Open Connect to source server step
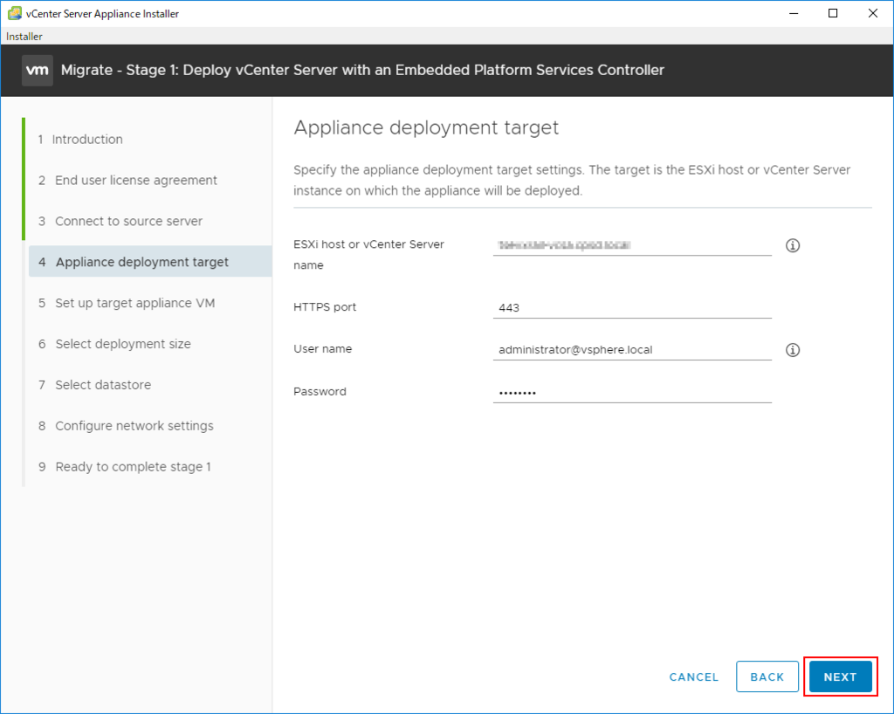The height and width of the screenshot is (714, 894). (128, 222)
